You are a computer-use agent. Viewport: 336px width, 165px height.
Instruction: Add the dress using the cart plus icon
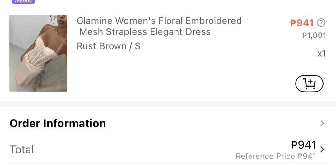tap(309, 83)
